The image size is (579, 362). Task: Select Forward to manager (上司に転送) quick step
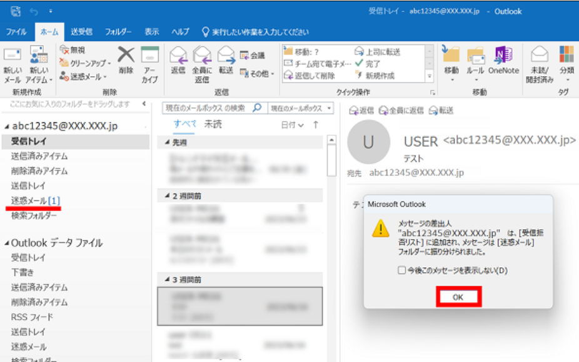pyautogui.click(x=378, y=52)
